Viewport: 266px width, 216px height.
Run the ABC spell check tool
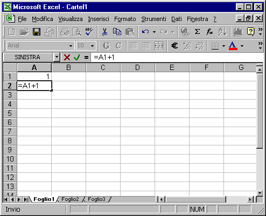89,32
